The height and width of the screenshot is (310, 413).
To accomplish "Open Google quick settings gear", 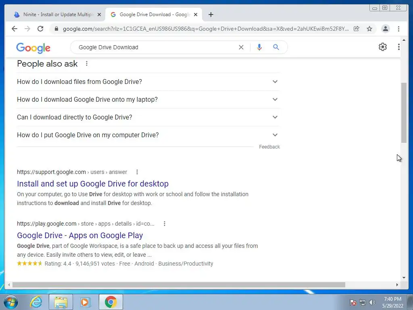I will coord(382,47).
